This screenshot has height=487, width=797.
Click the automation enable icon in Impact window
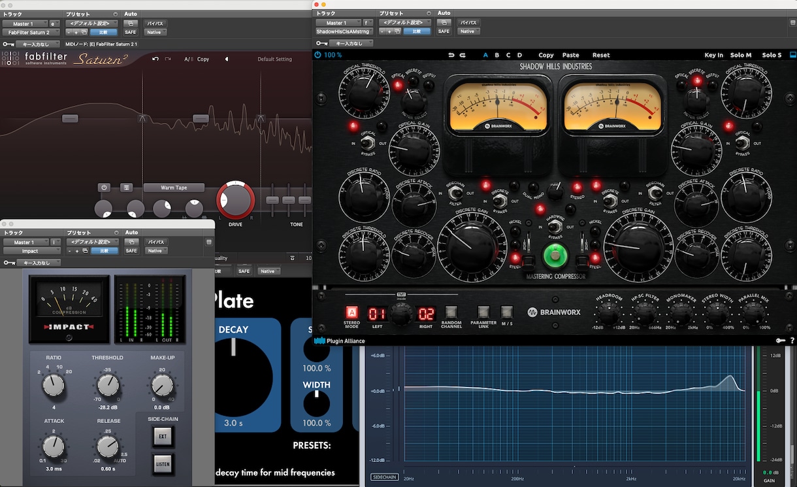coord(131,243)
